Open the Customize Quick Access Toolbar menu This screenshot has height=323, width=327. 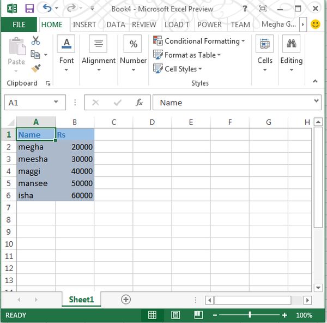pyautogui.click(x=92, y=9)
